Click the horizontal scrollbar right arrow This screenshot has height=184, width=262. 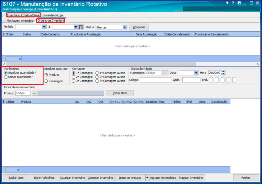pyautogui.click(x=258, y=64)
